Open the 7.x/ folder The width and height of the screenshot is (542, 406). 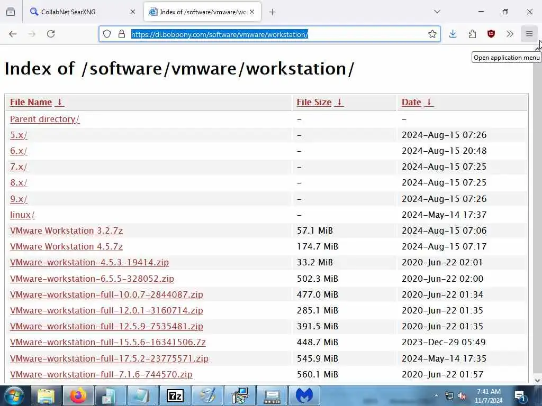pyautogui.click(x=19, y=167)
